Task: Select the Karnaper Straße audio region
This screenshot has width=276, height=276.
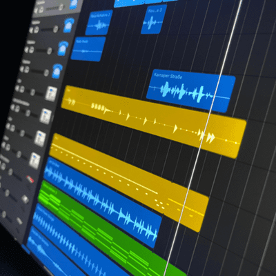Action: 191,90
